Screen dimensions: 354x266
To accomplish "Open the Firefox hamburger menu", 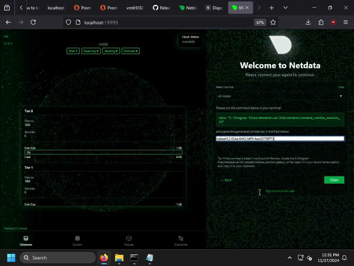I will click(x=346, y=22).
